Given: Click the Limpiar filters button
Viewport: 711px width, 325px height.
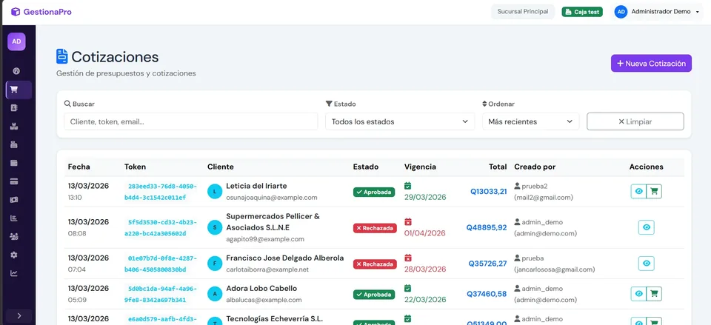Looking at the screenshot, I should pyautogui.click(x=635, y=121).
